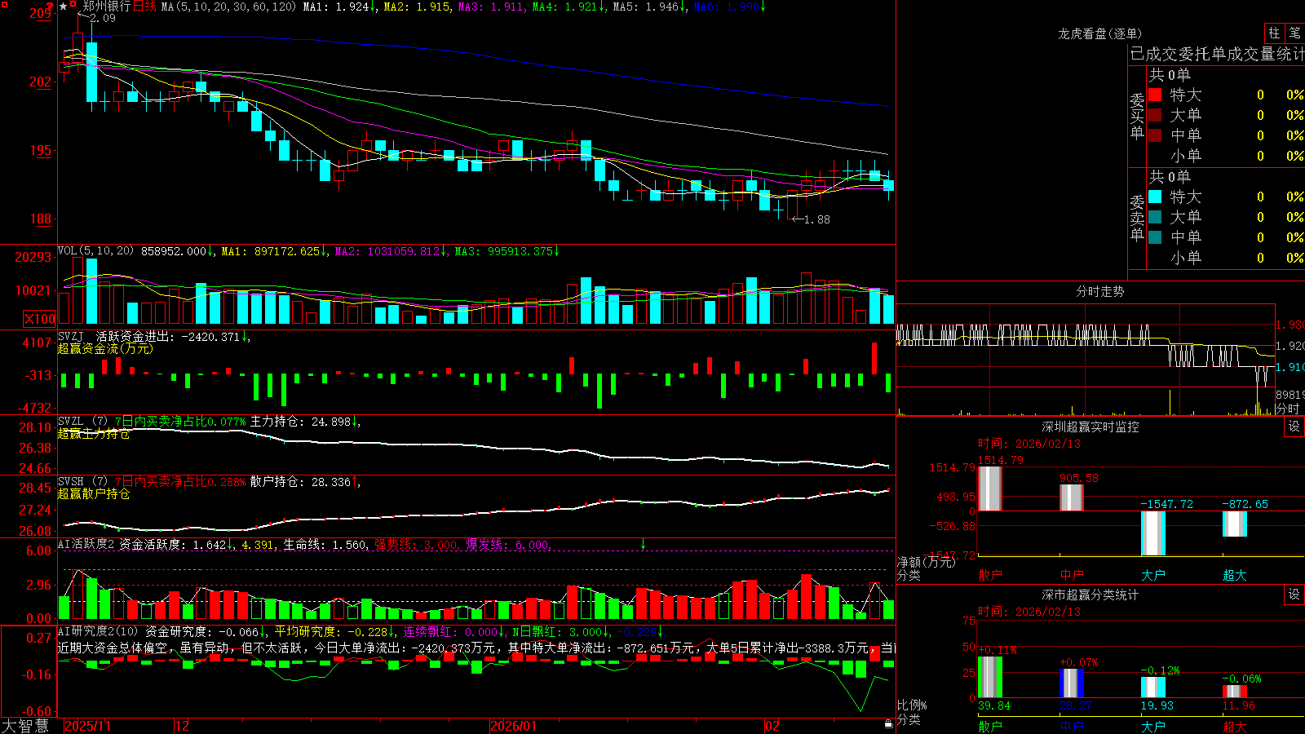Click the X100 volume multiplier box
The height and width of the screenshot is (734, 1305).
coord(40,319)
